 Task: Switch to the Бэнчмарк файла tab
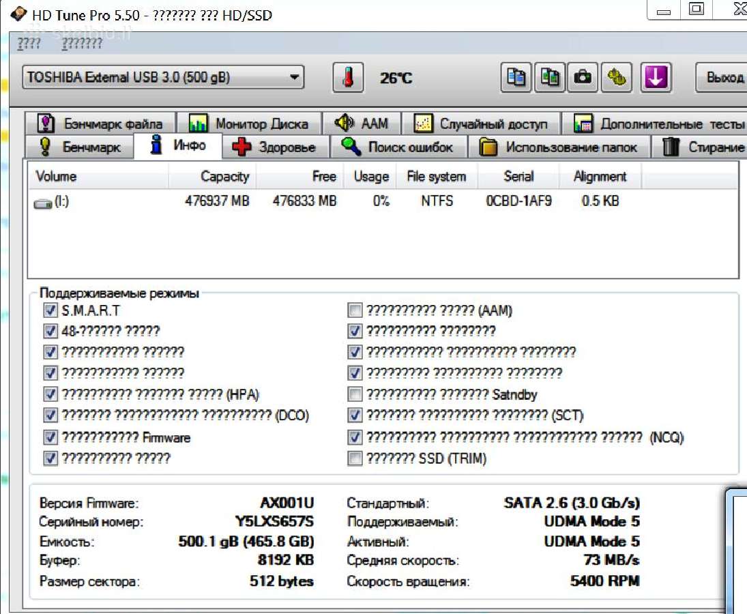pos(101,123)
